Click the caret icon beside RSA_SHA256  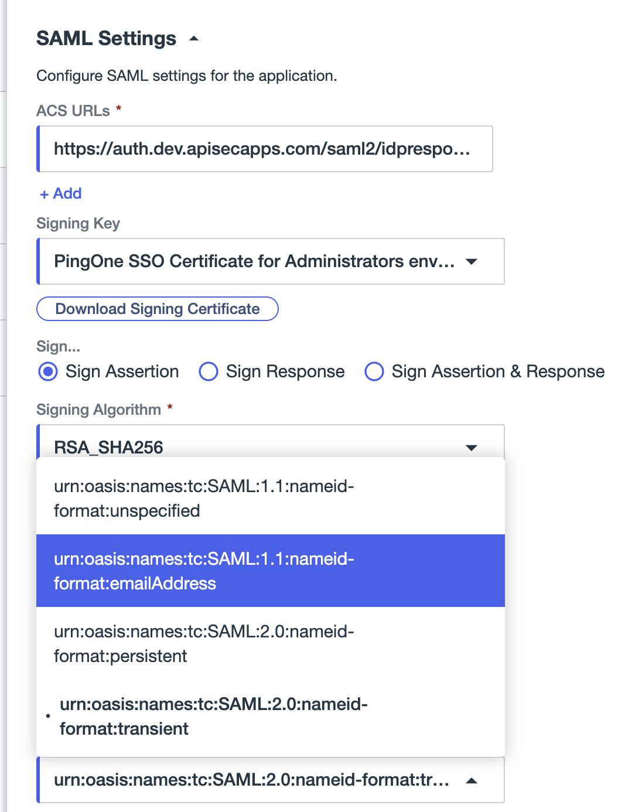pyautogui.click(x=472, y=448)
